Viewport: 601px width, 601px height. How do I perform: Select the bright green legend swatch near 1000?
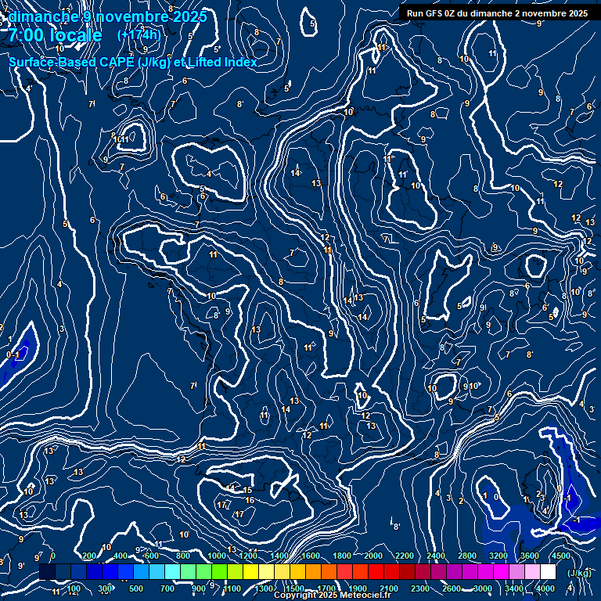tap(219, 572)
